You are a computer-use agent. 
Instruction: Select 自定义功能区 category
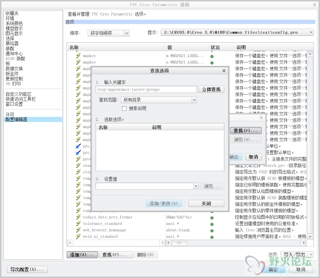(19, 94)
